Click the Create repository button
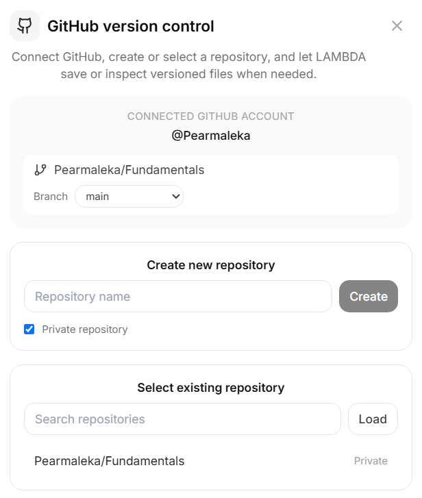Screen dimensions: 422x498 (369, 296)
